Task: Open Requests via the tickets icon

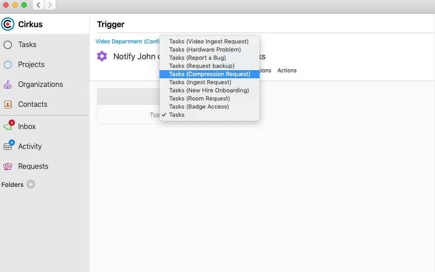Action: pos(7,166)
